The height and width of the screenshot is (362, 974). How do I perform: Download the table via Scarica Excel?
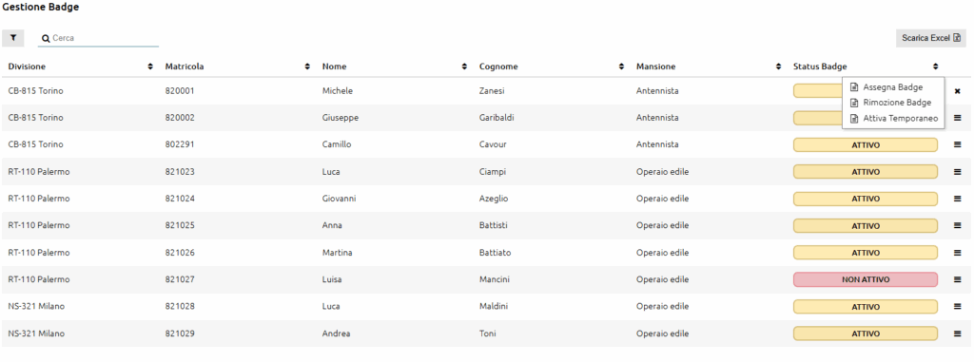pyautogui.click(x=930, y=38)
